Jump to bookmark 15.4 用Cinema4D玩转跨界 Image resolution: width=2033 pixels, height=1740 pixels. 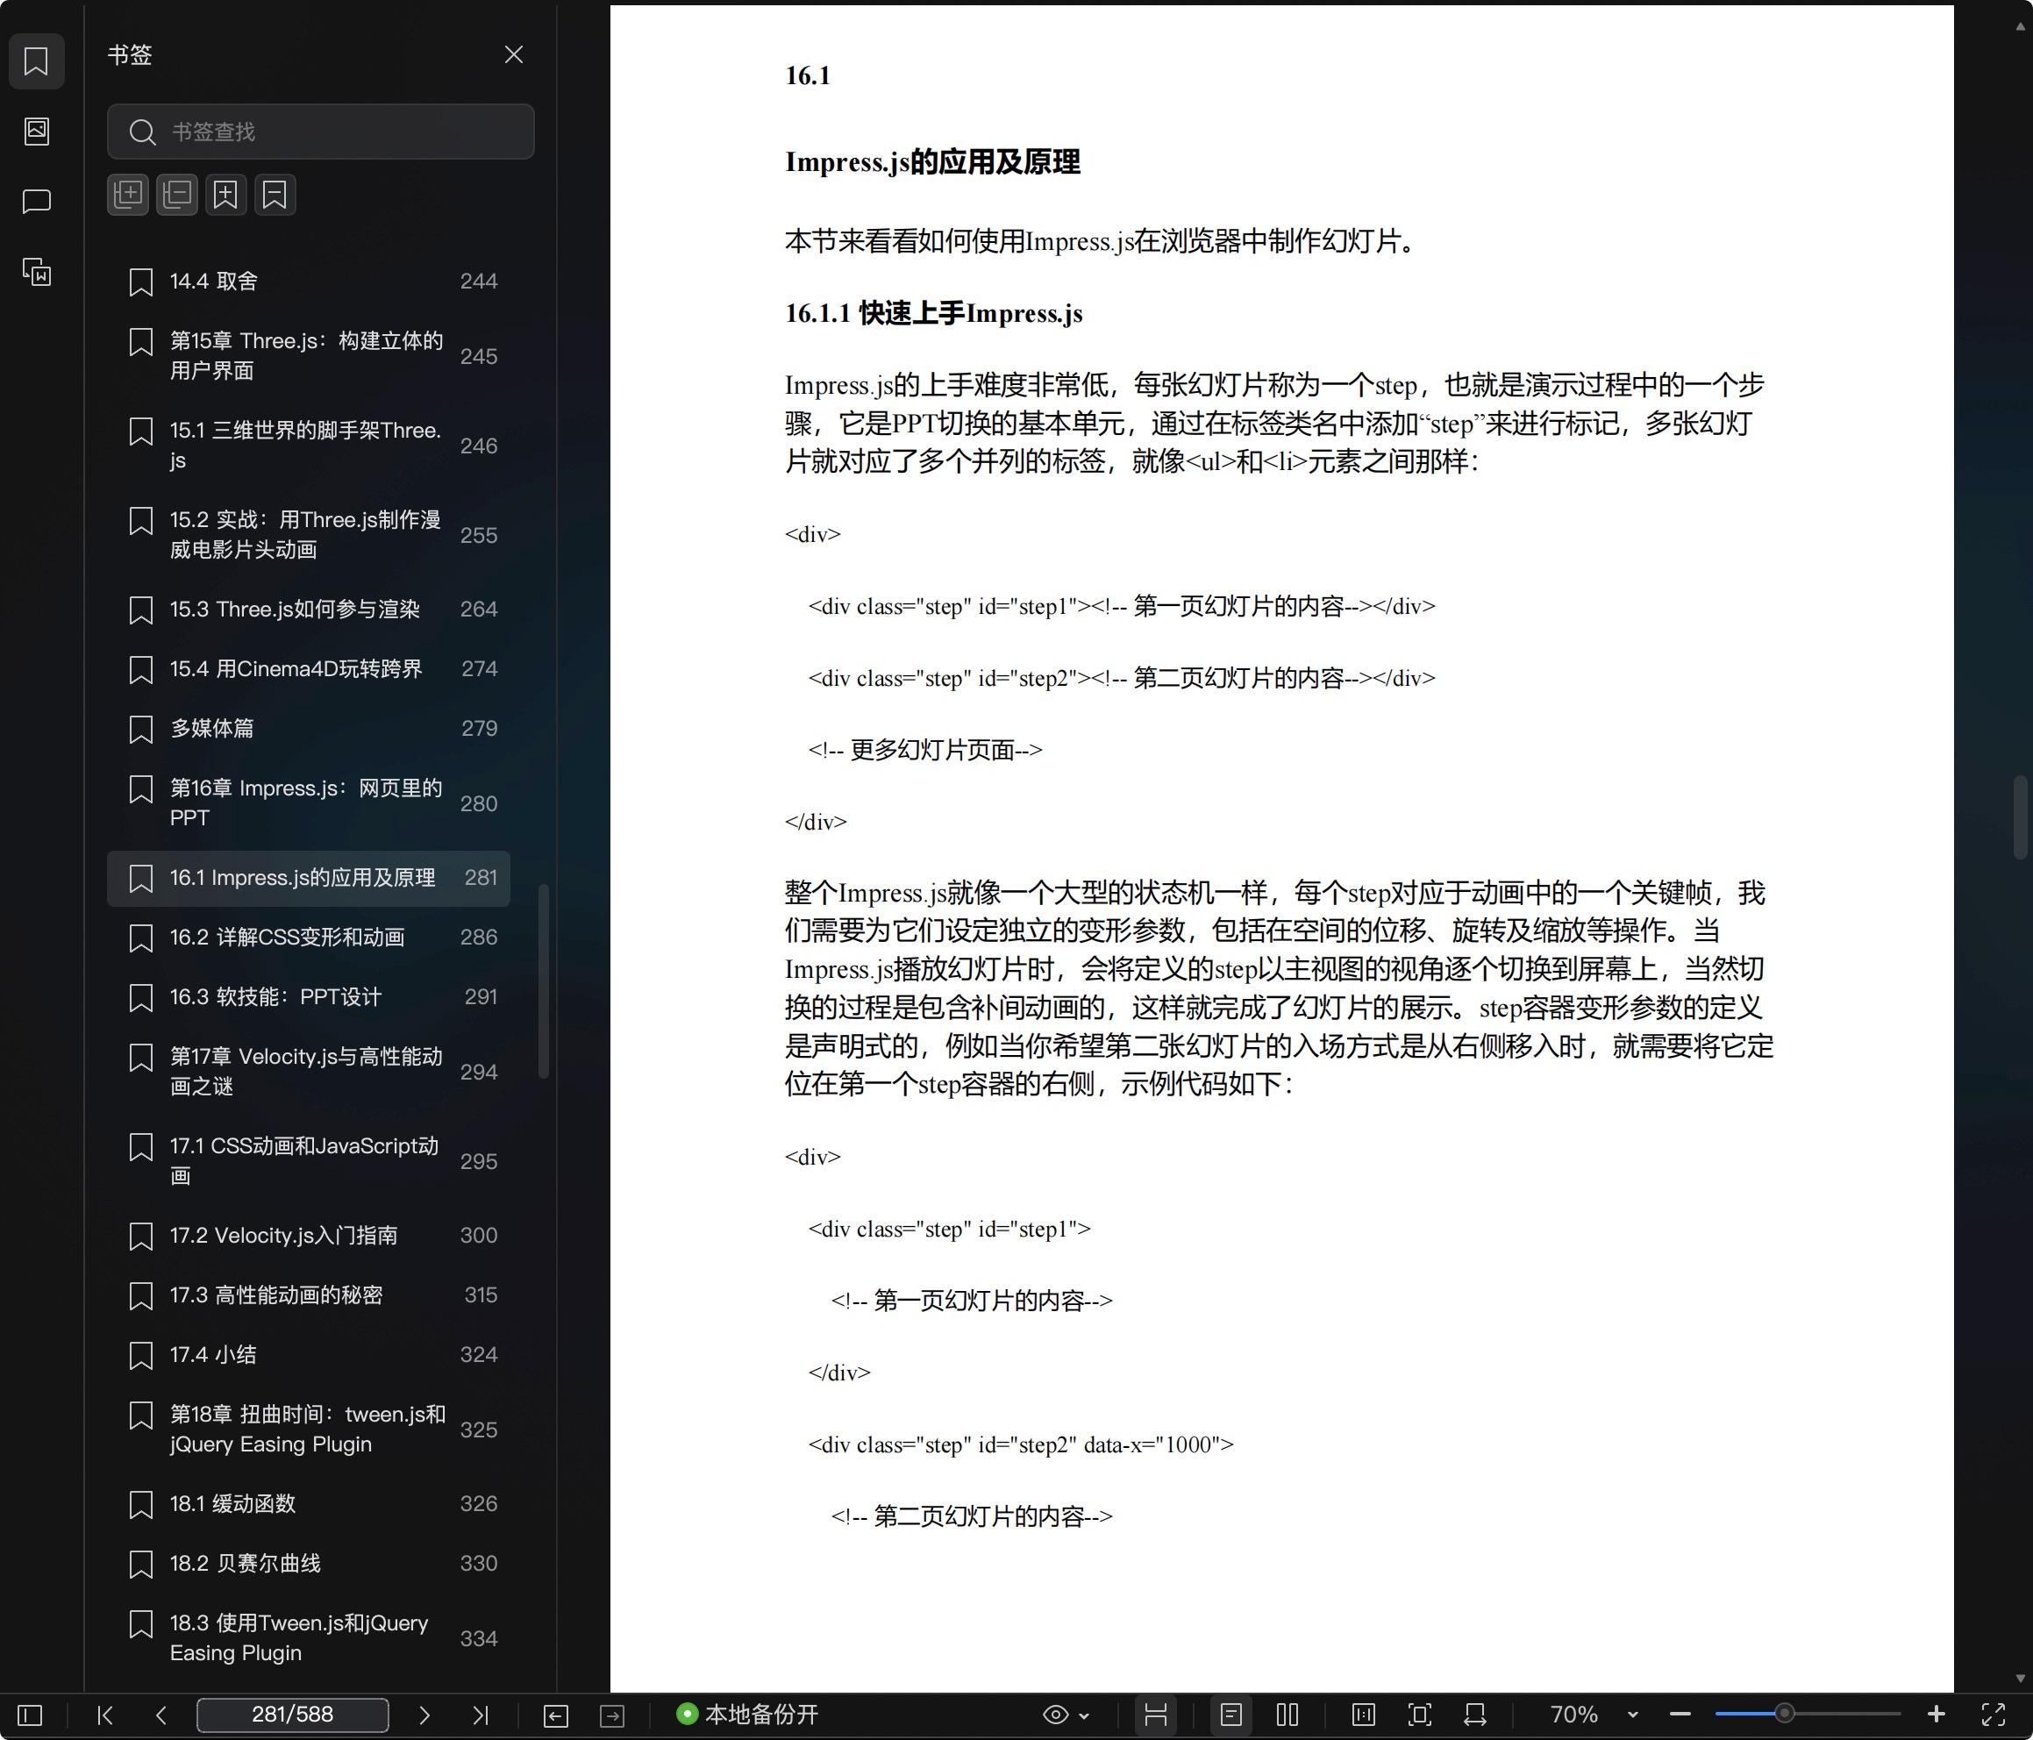(x=308, y=669)
